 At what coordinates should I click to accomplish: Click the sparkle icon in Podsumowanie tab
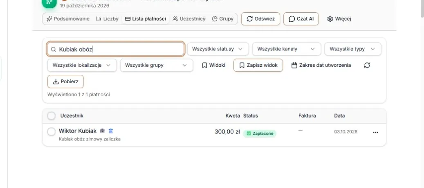coord(49,19)
